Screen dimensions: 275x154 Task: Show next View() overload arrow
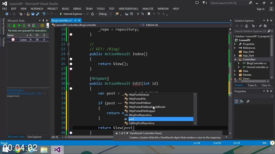[x=127, y=133]
